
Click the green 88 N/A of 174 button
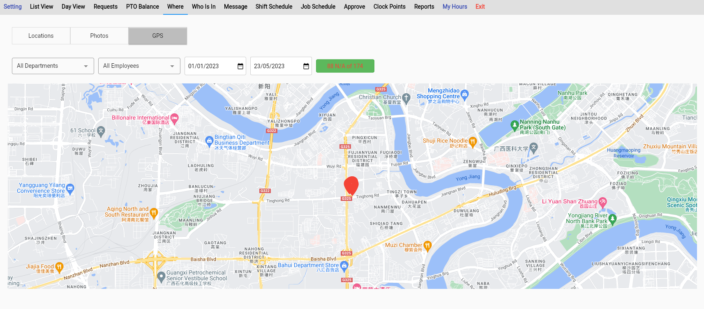coord(345,66)
